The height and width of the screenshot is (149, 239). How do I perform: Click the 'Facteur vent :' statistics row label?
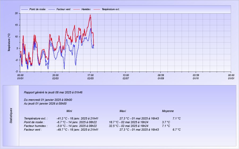coord(33,130)
